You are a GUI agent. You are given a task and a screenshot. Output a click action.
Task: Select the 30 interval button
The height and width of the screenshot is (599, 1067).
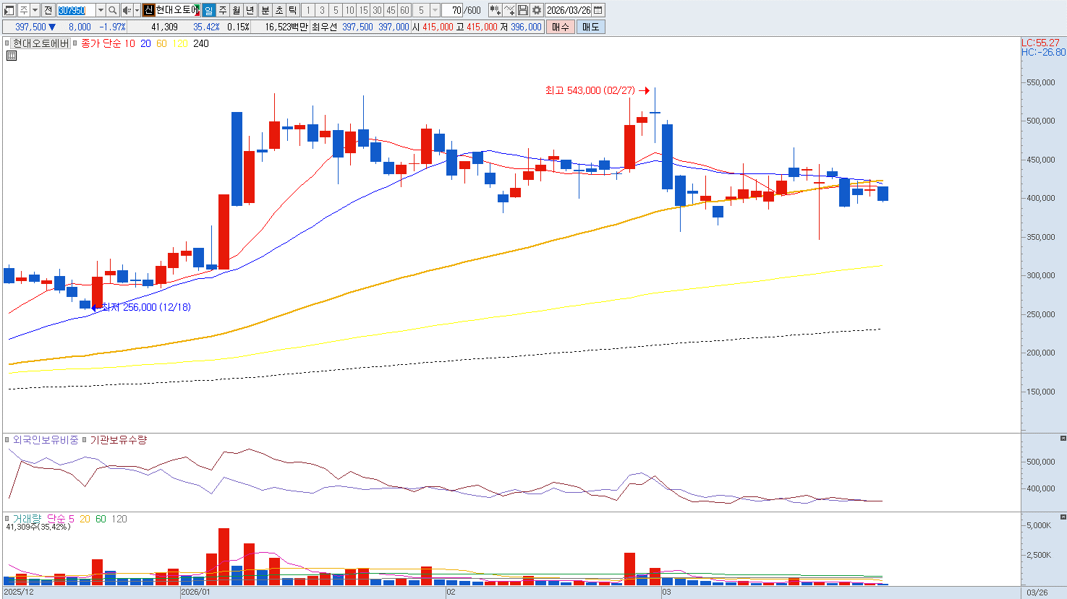[x=378, y=10]
